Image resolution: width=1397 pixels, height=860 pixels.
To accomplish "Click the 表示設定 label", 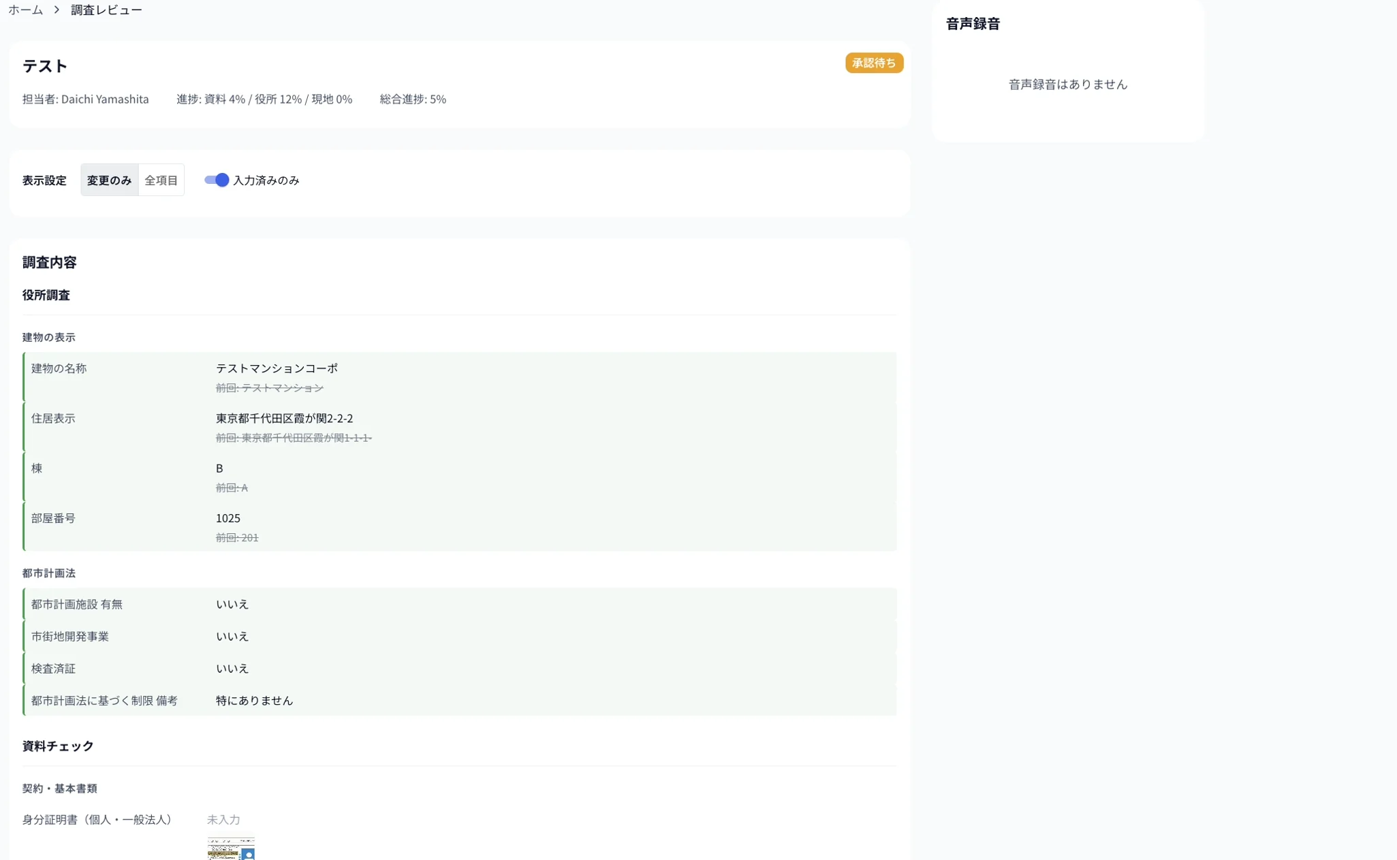I will click(44, 180).
